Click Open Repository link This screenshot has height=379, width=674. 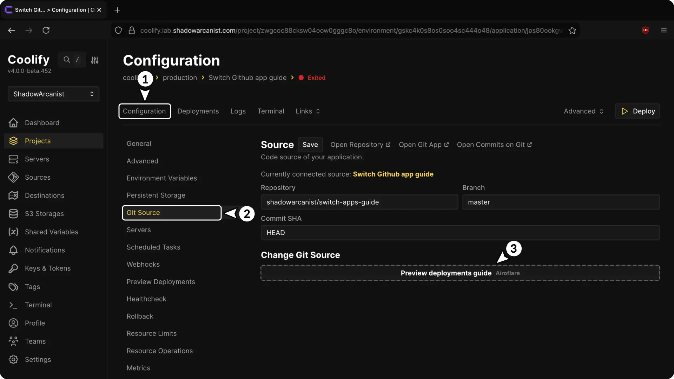pos(360,145)
